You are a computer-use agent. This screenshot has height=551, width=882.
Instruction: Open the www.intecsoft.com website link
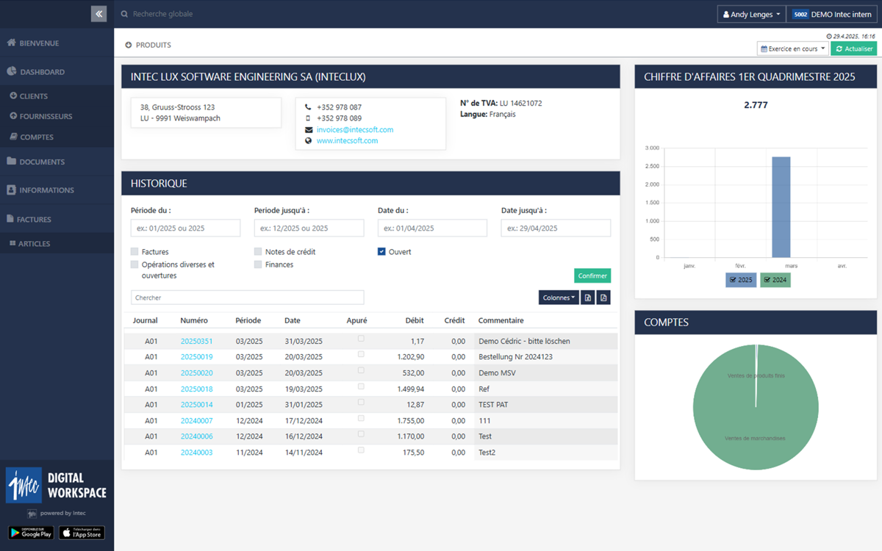347,141
